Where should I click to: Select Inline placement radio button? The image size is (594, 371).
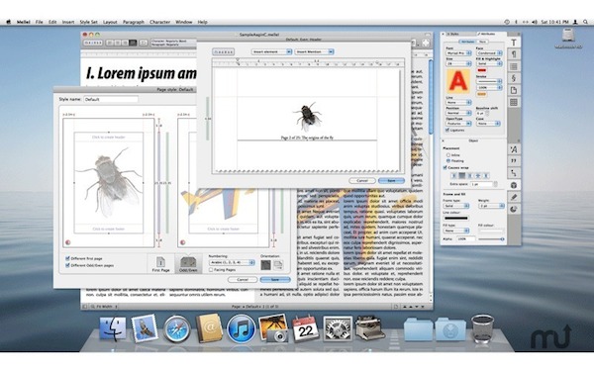[448, 155]
